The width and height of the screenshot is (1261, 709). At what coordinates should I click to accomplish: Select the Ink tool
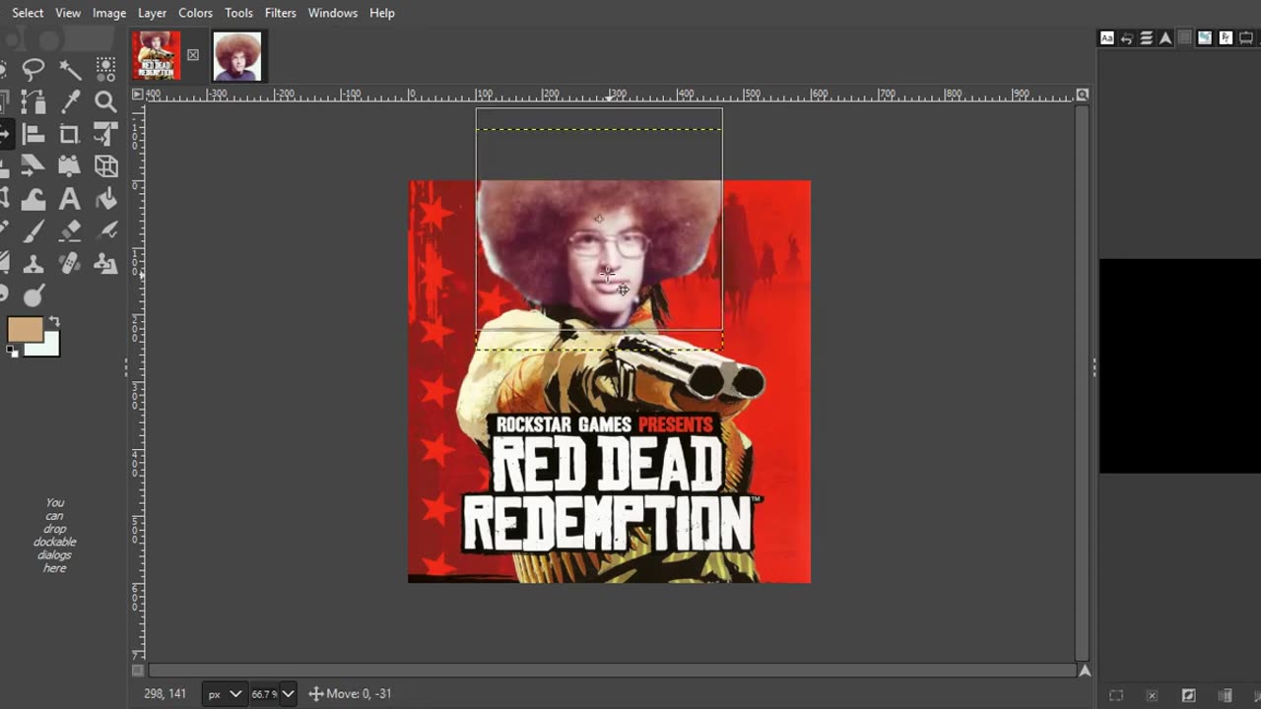(x=105, y=231)
